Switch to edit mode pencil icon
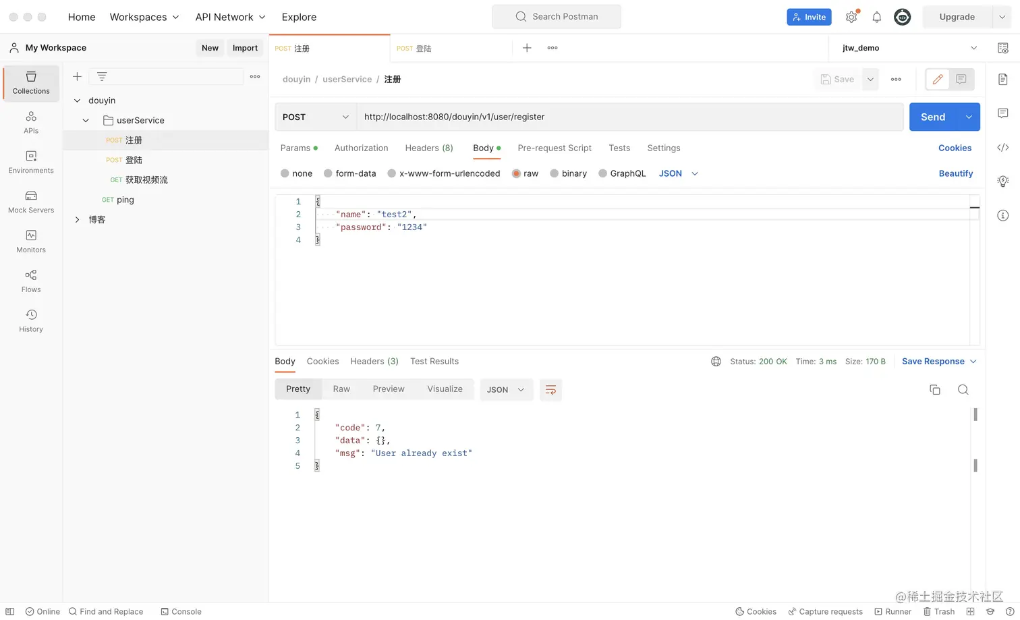 pyautogui.click(x=937, y=79)
